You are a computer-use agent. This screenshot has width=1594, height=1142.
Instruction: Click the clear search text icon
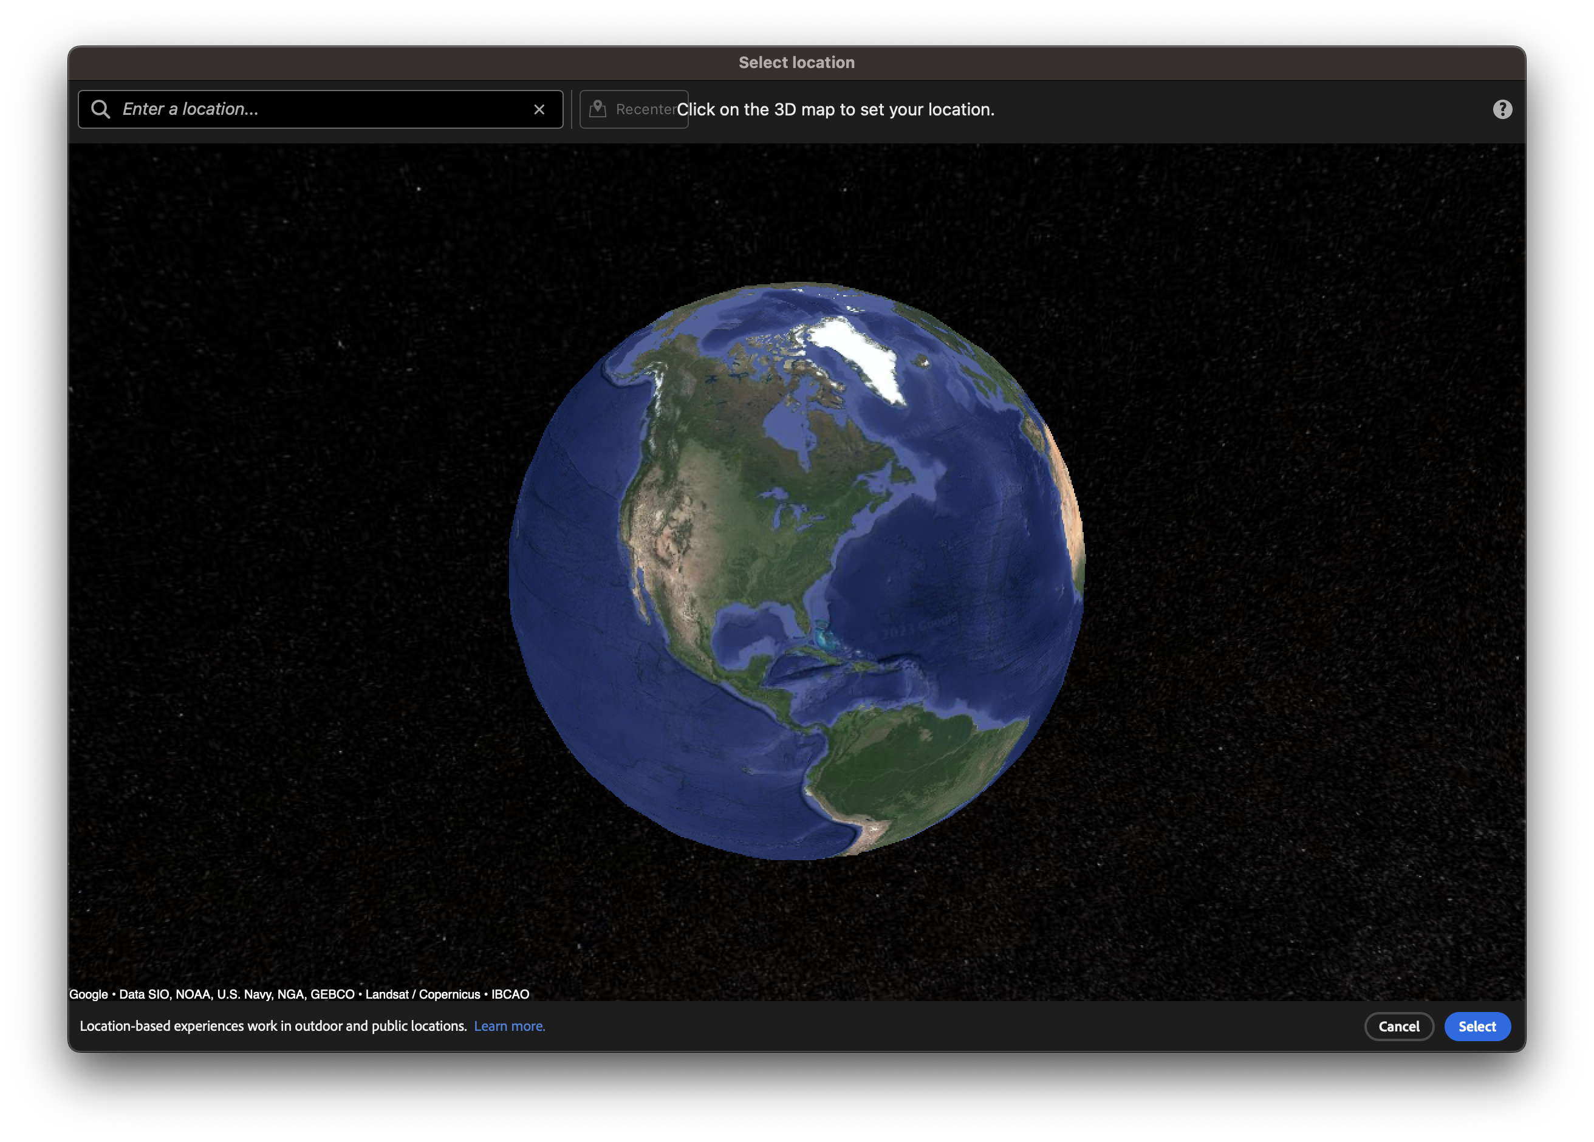point(540,109)
